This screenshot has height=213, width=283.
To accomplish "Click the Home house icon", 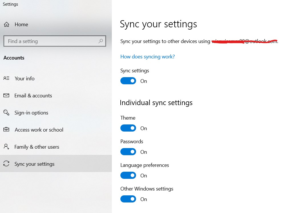I will (7, 24).
